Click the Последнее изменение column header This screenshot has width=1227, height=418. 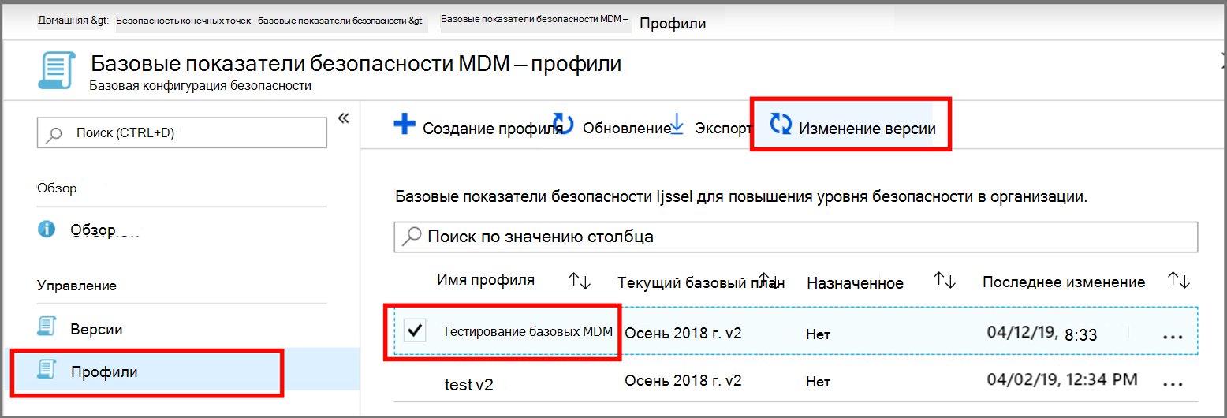[x=1064, y=282]
